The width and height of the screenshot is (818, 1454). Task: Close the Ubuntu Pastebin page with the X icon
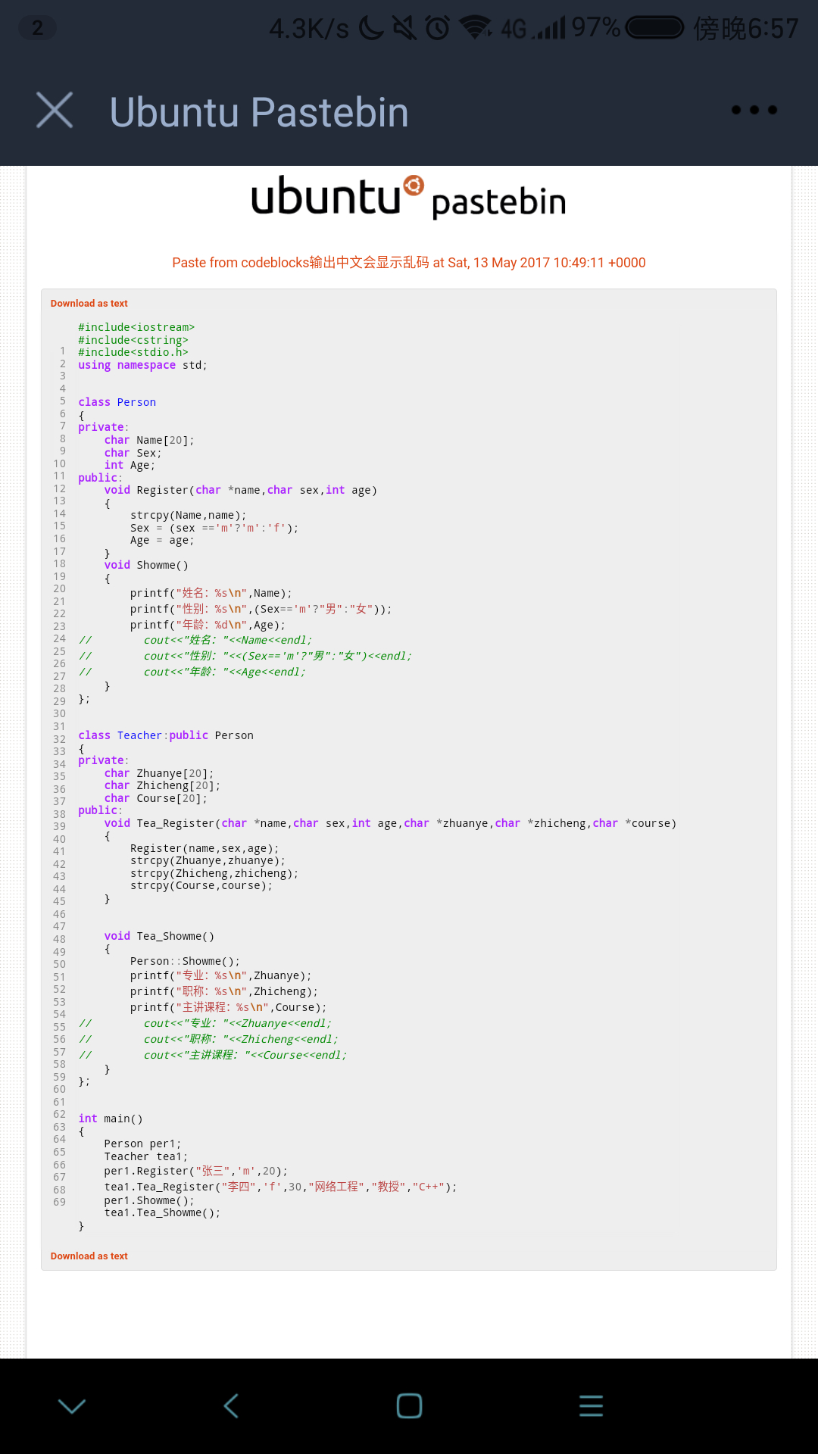coord(55,111)
